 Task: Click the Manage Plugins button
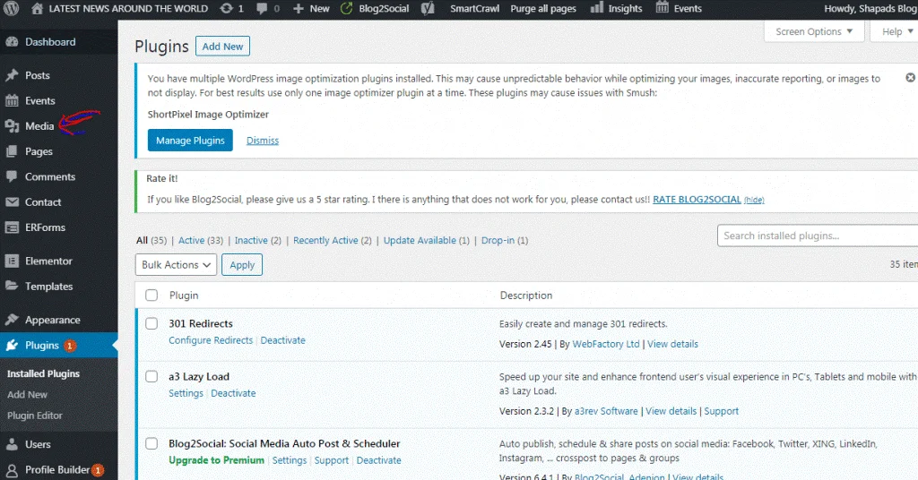coord(190,141)
